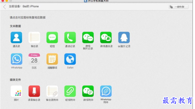Click the 通话记录 call history icon

coord(70,37)
